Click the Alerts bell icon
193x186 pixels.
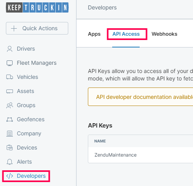[9, 162]
